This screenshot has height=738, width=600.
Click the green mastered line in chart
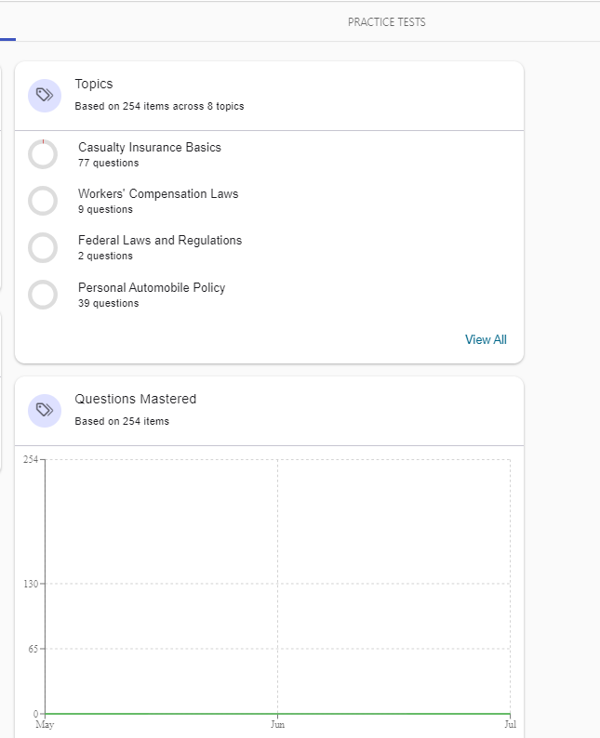[x=277, y=713]
